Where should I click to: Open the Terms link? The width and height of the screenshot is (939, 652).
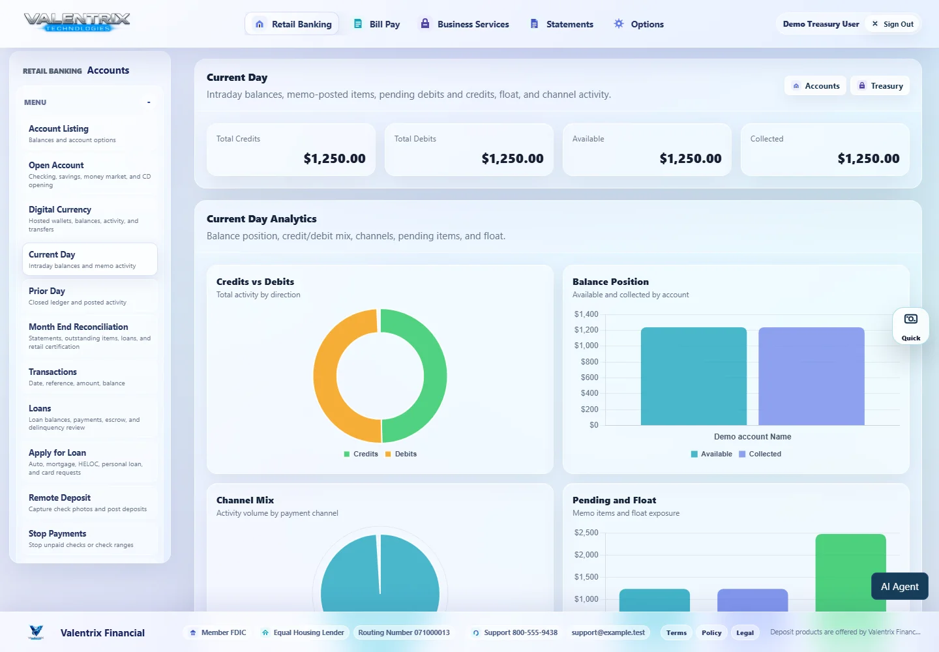pos(676,632)
